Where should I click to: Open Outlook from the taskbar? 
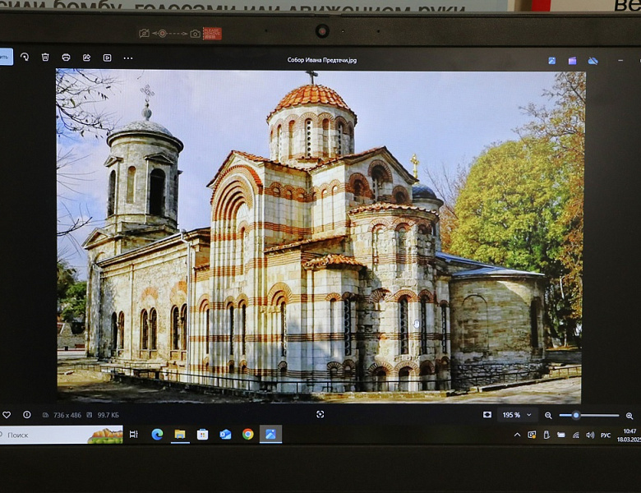click(225, 434)
